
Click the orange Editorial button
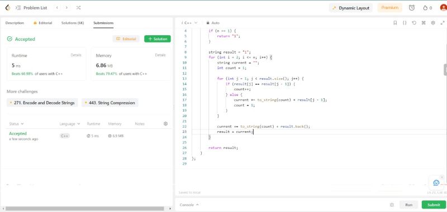[126, 39]
